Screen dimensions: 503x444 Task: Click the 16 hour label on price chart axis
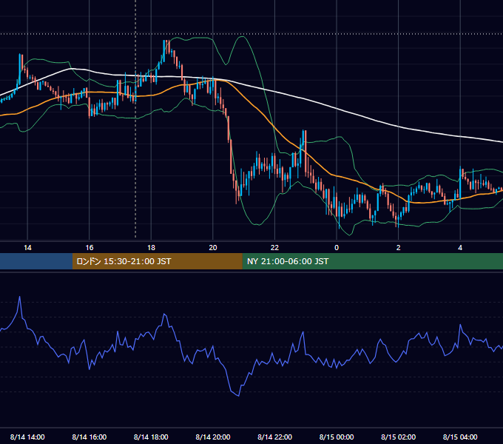[90, 248]
